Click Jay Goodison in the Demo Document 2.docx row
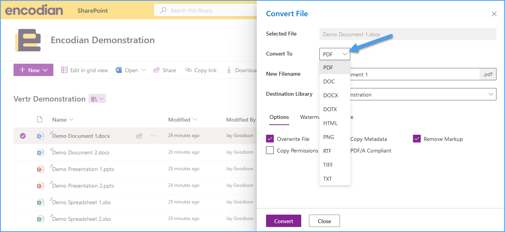This screenshot has width=505, height=232. pyautogui.click(x=240, y=152)
